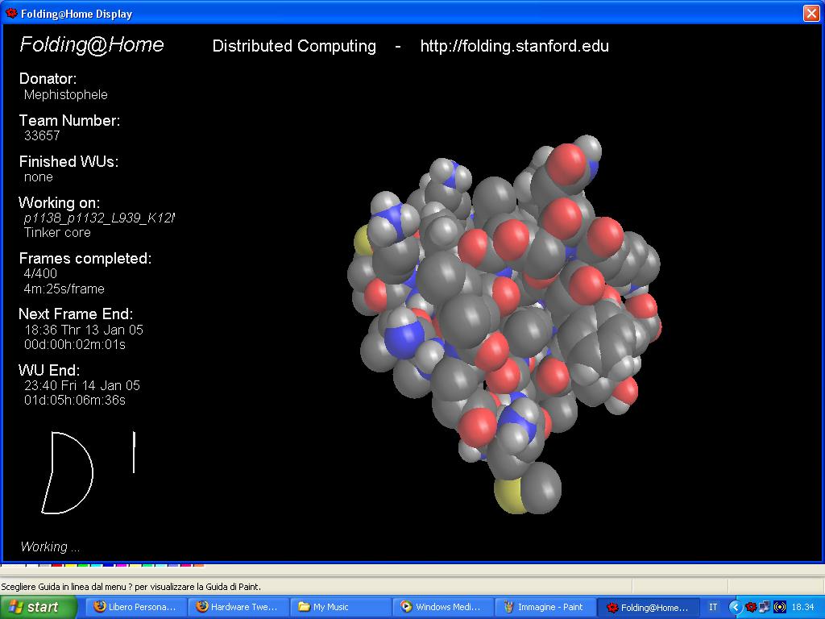
Task: Open the My Music folder from the taskbar
Action: pos(341,607)
